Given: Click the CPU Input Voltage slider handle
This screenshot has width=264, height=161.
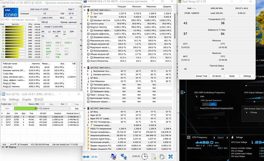Looking at the screenshot, I should click(255, 102).
